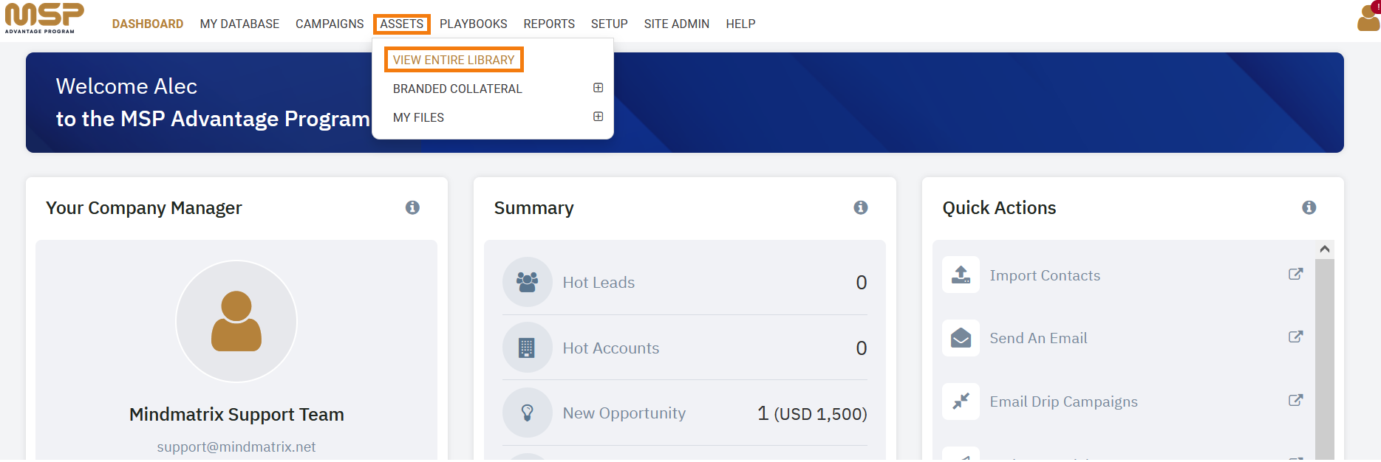Show info for the Summary panel

click(861, 207)
